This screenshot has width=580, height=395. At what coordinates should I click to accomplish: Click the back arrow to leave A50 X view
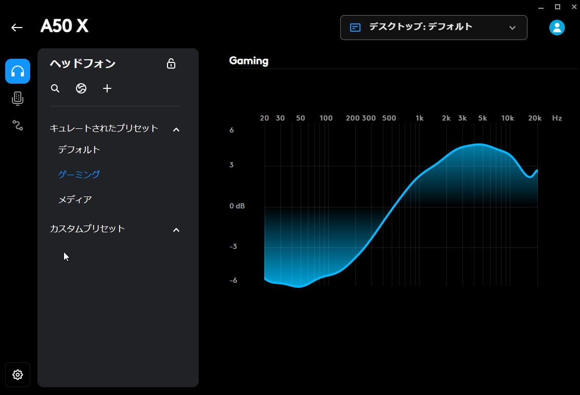pos(17,28)
